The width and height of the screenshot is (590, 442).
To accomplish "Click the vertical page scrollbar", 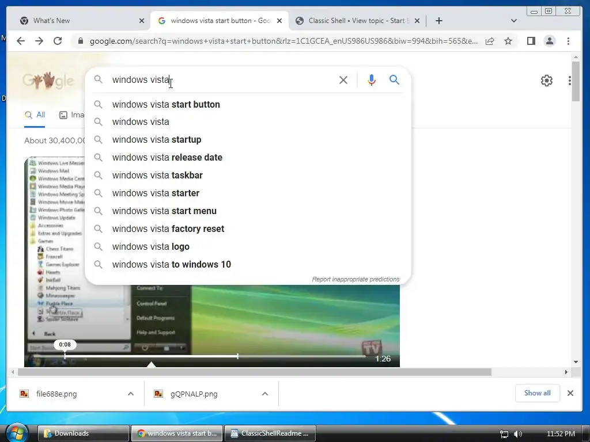I will (576, 82).
